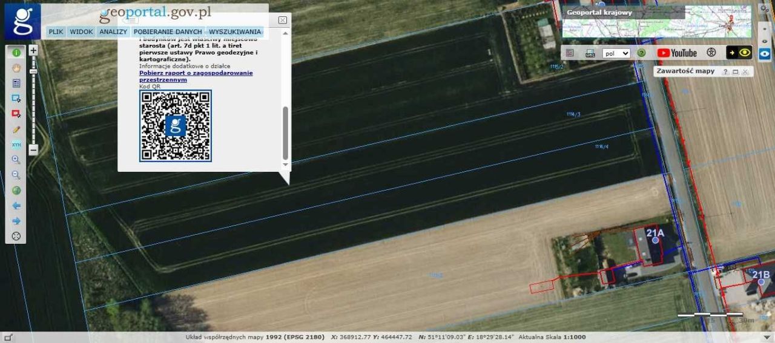The height and width of the screenshot is (343, 775).
Task: Open the ANALIZY menu
Action: click(113, 31)
